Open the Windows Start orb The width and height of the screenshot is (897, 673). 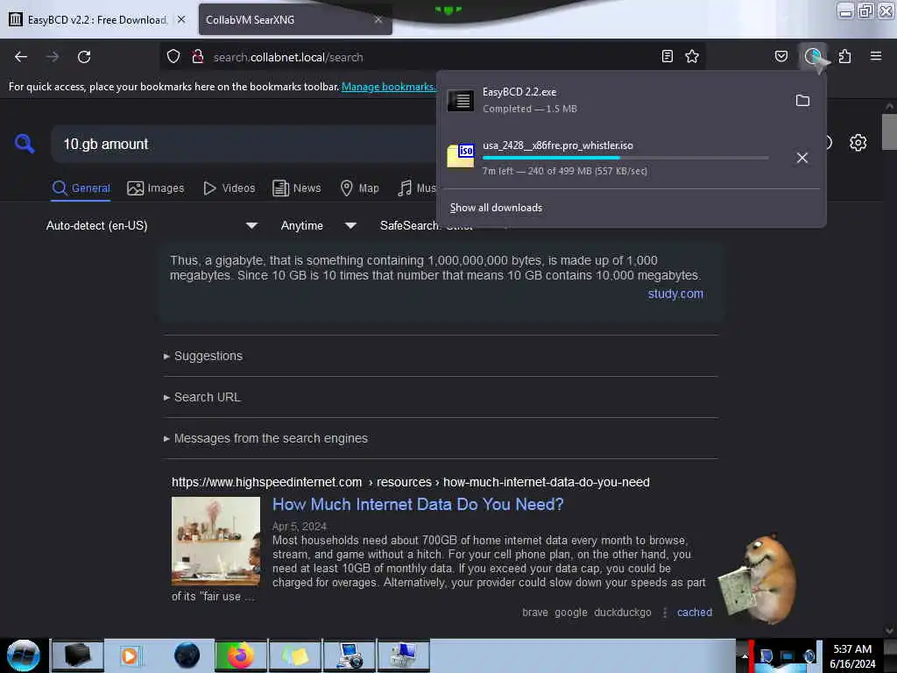coord(24,655)
